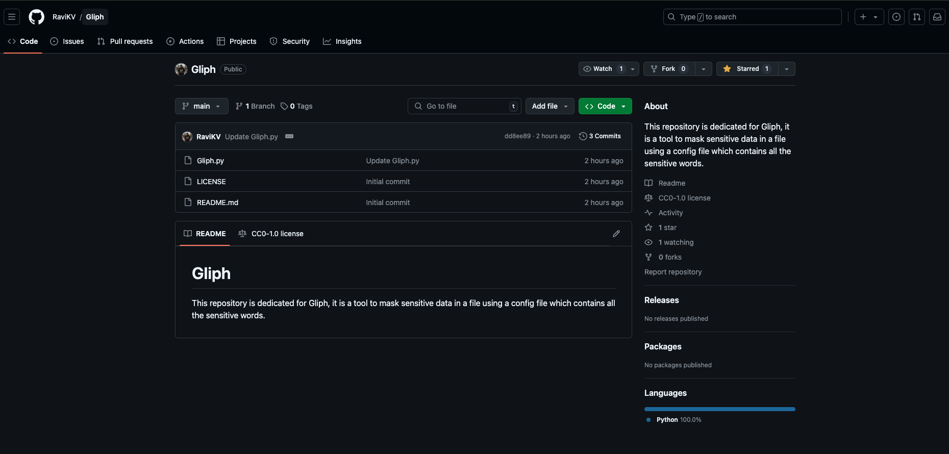Screen dimensions: 949x454
Task: Open the main branch selector dropdown
Action: pyautogui.click(x=202, y=106)
